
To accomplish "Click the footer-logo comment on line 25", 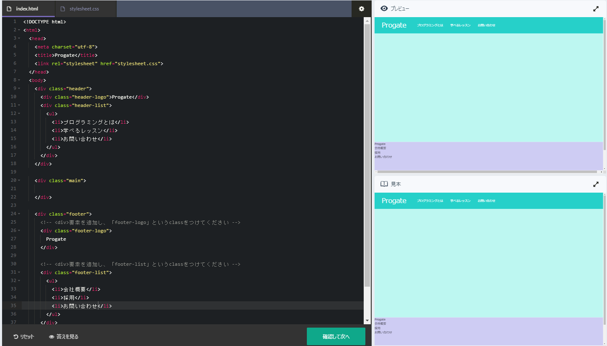I will 140,222.
